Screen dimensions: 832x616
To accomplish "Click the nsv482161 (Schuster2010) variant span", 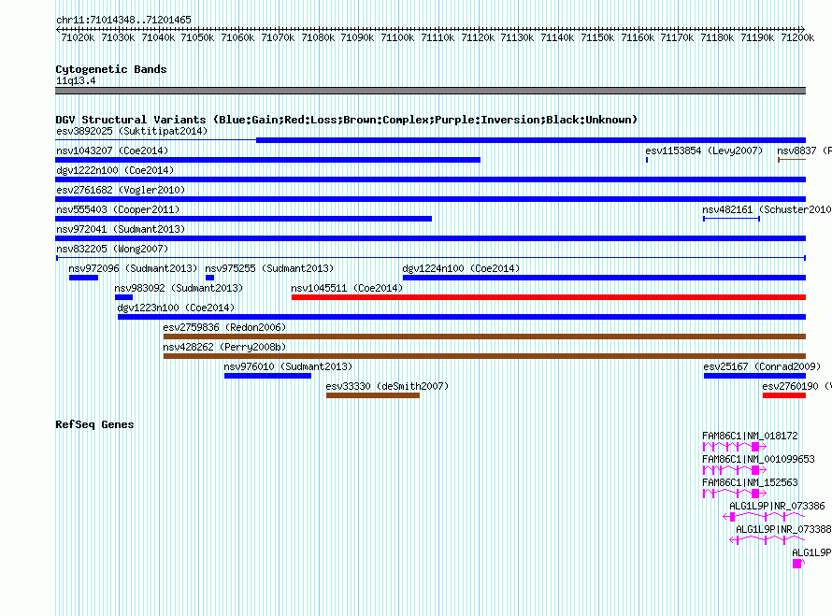I will click(731, 219).
